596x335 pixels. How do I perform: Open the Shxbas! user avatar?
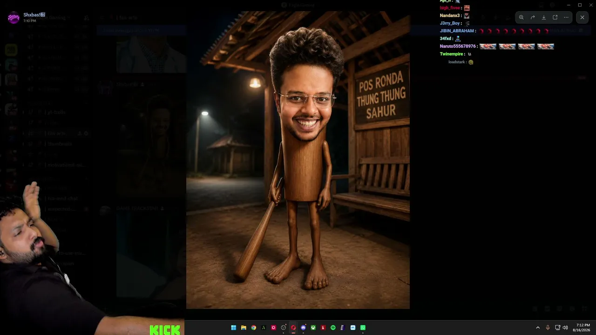click(x=14, y=17)
